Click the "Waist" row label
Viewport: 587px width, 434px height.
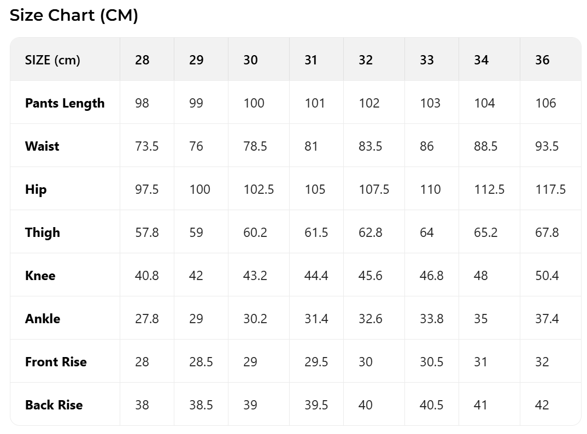click(x=42, y=146)
